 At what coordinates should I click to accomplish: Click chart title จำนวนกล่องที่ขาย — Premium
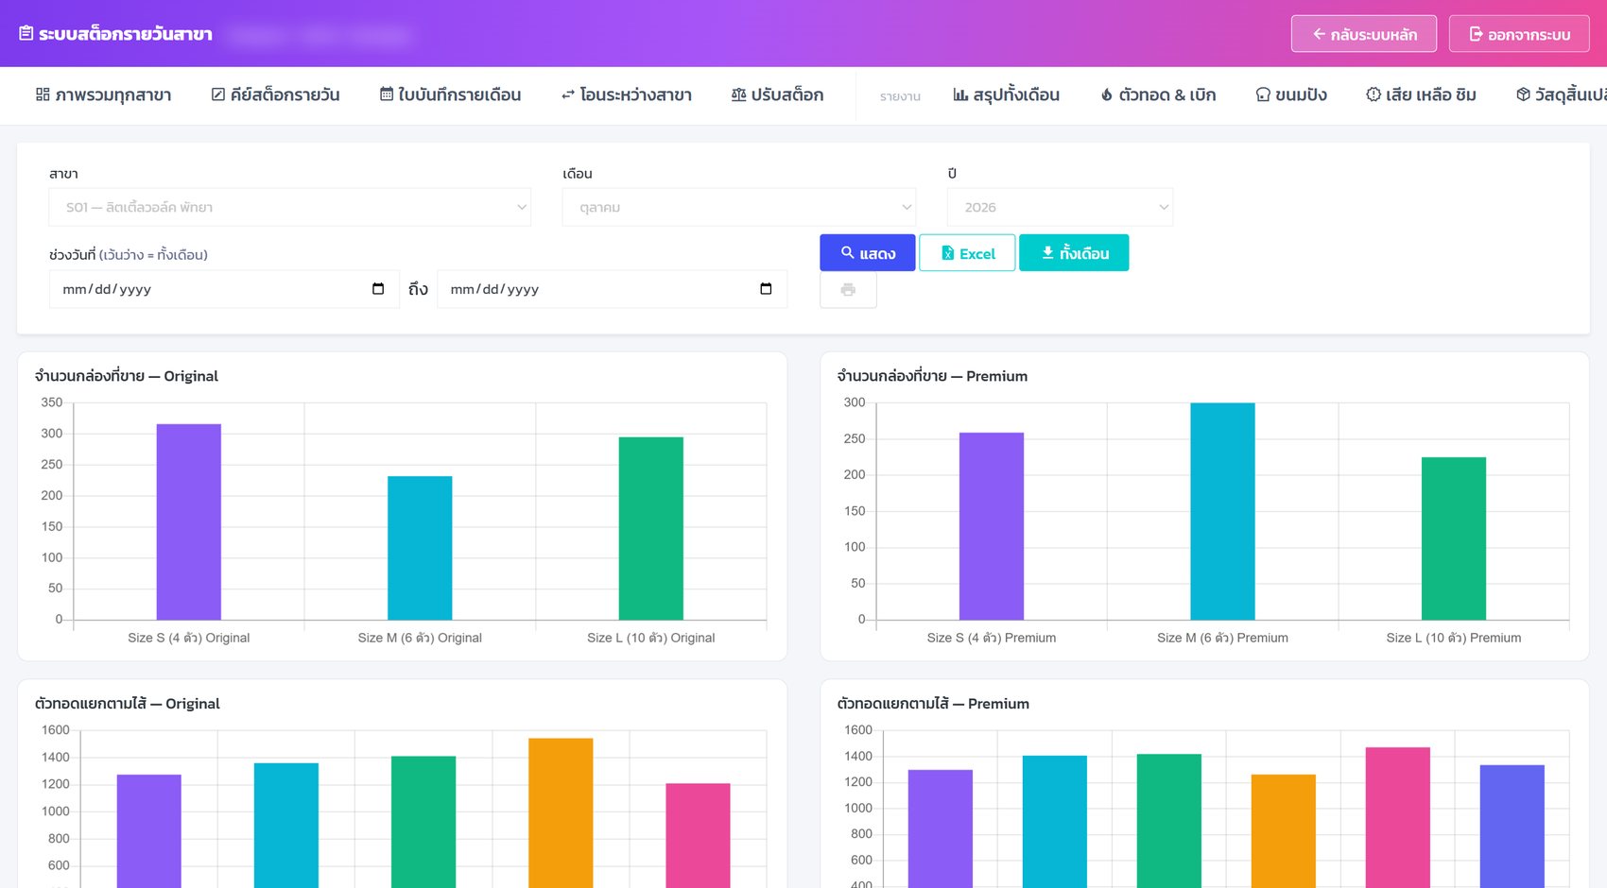[x=932, y=376]
